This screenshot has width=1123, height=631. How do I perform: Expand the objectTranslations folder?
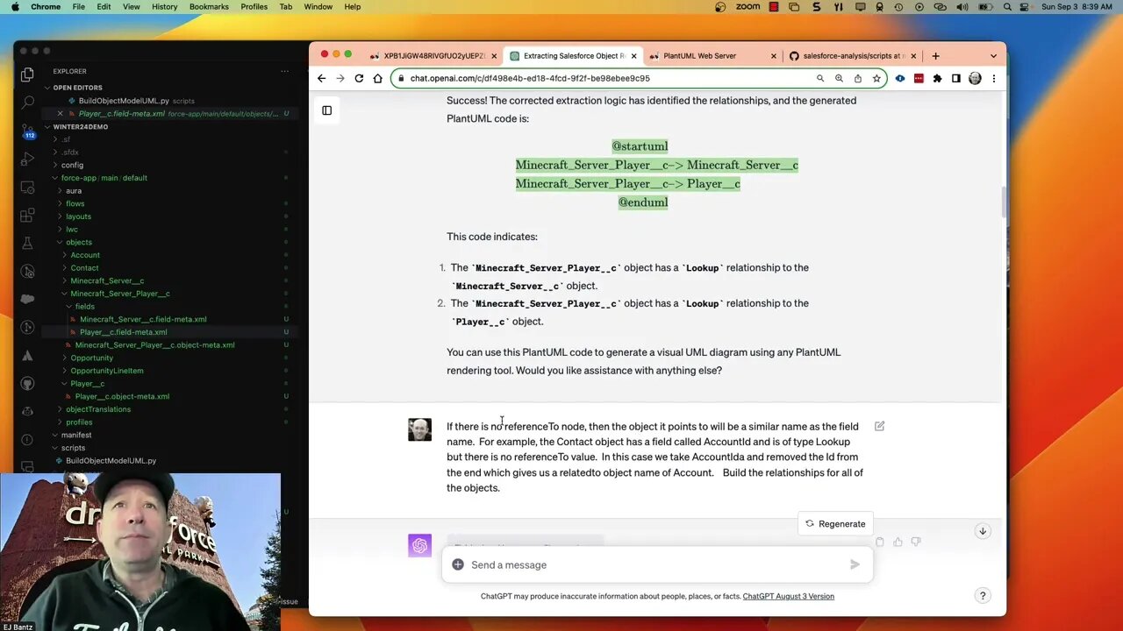97,409
